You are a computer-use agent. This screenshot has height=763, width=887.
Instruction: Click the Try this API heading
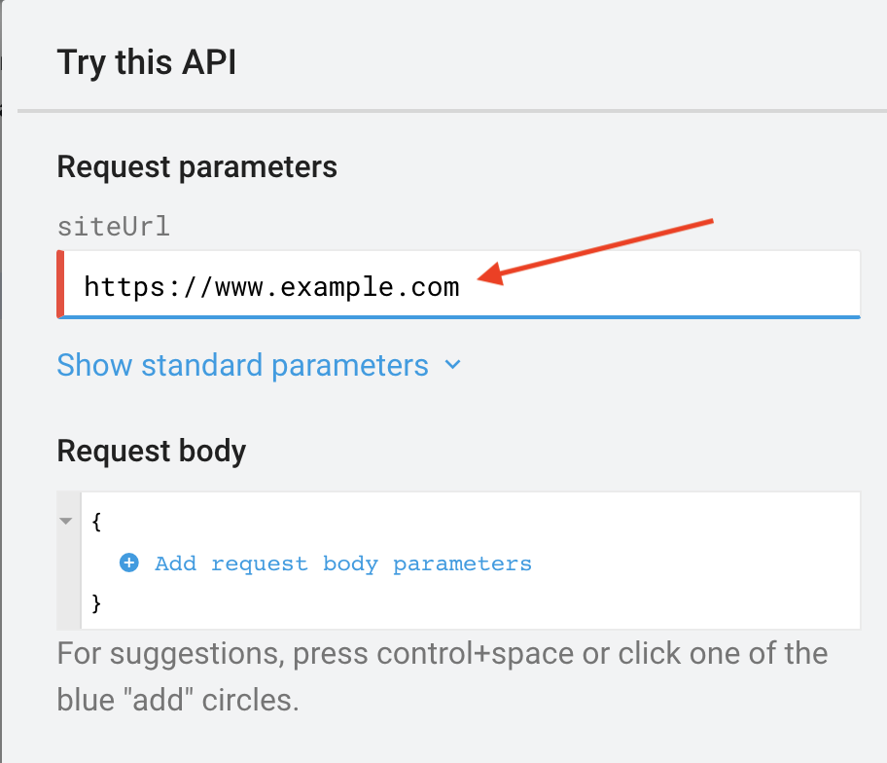click(x=147, y=62)
